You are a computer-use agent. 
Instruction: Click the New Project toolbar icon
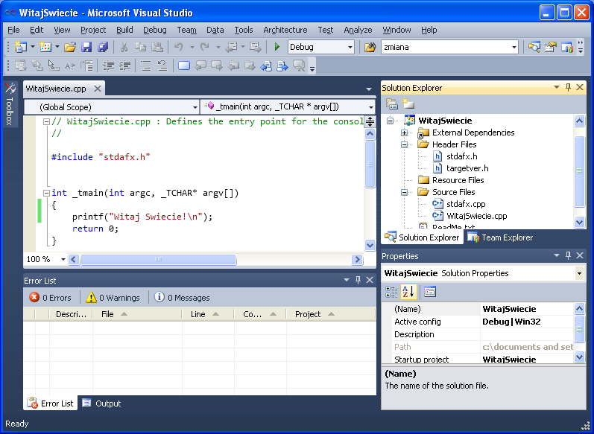coord(20,47)
